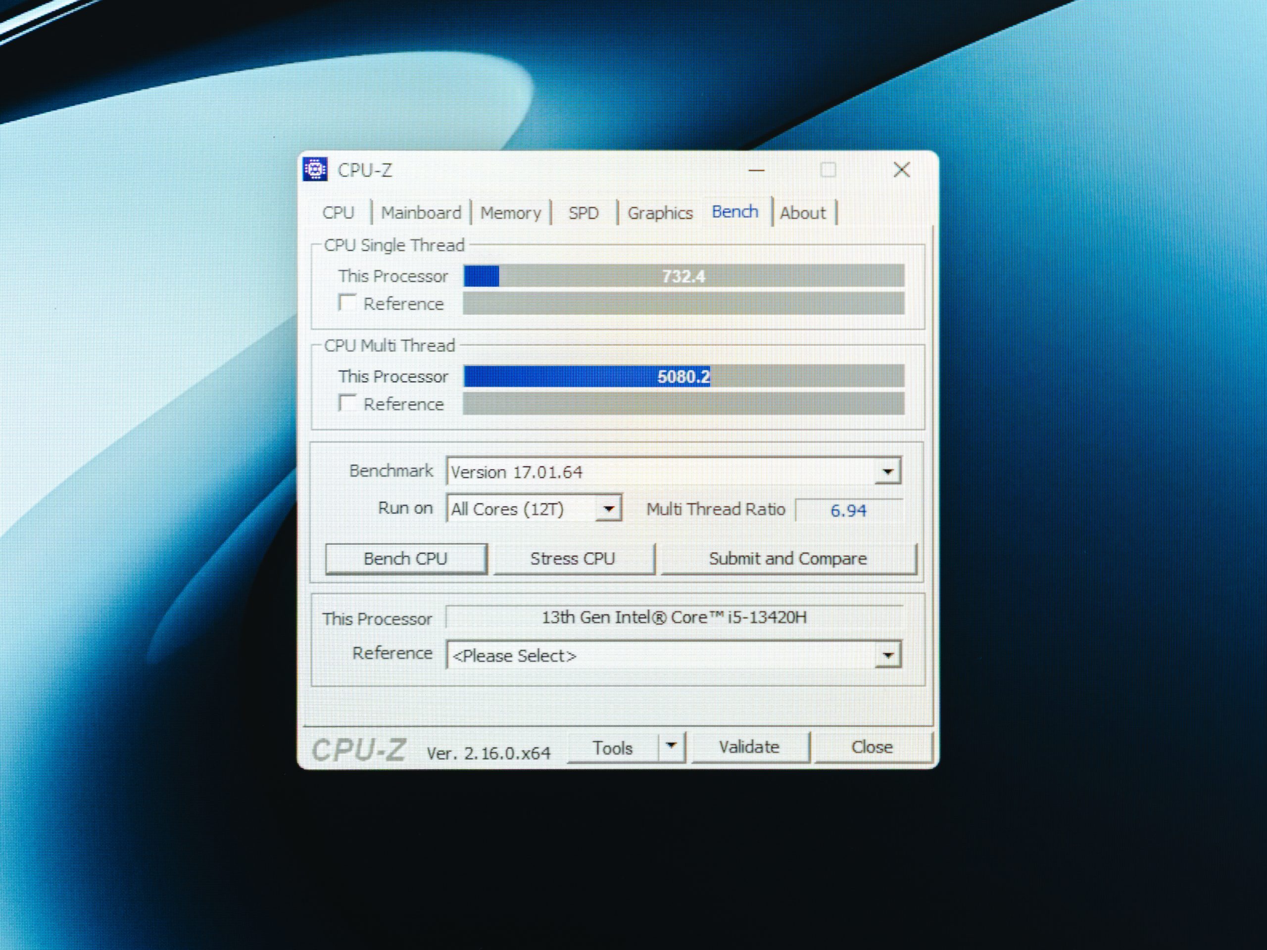The height and width of the screenshot is (950, 1267).
Task: Minimize the CPU-Z window
Action: 756,170
